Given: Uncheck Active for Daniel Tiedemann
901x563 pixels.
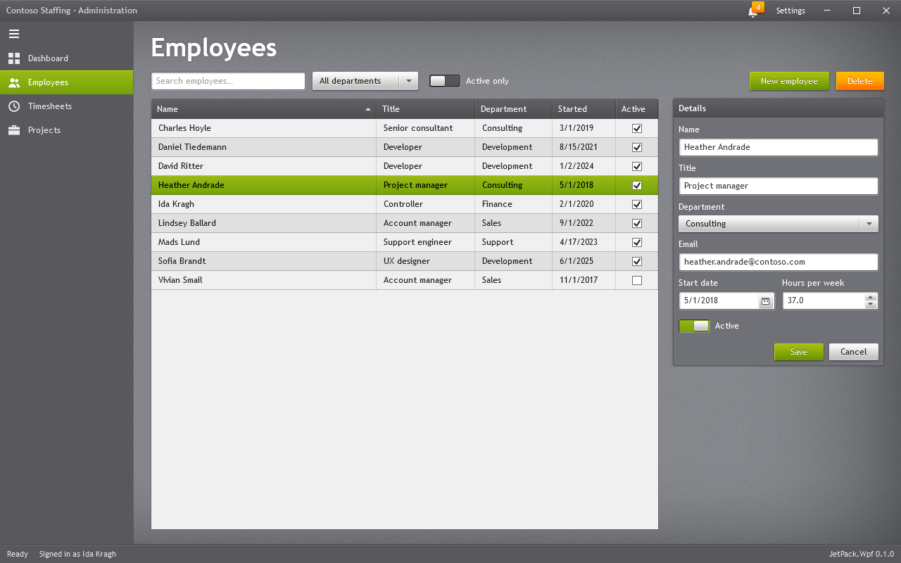Looking at the screenshot, I should [637, 147].
